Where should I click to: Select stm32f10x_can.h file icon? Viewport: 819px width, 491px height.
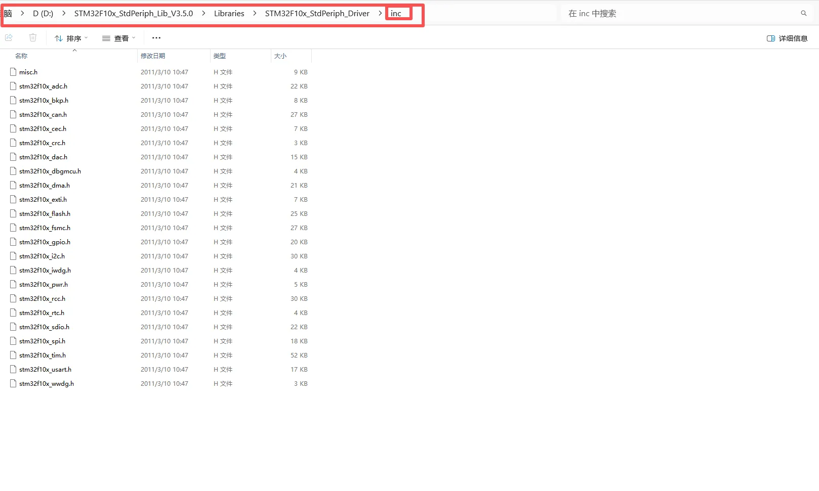coord(13,115)
